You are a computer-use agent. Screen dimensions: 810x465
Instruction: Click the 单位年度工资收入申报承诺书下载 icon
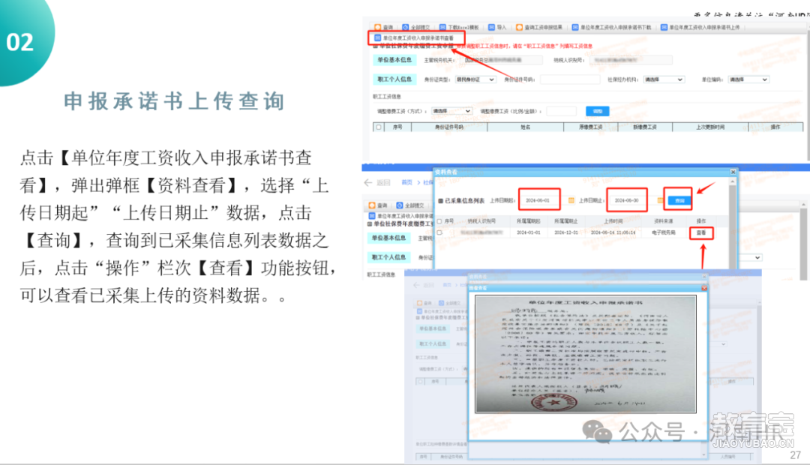(575, 28)
